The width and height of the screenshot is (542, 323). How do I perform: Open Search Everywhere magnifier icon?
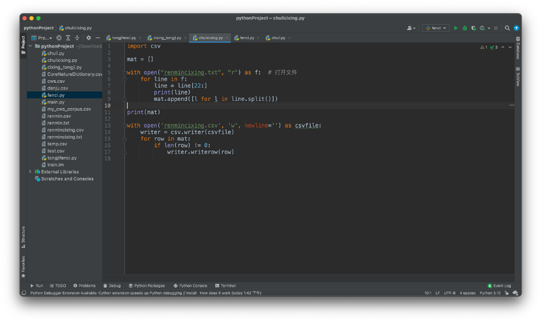click(x=507, y=28)
